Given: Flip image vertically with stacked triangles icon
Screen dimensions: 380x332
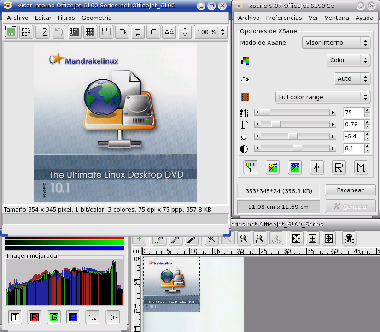Looking at the screenshot, I should pyautogui.click(x=185, y=32).
